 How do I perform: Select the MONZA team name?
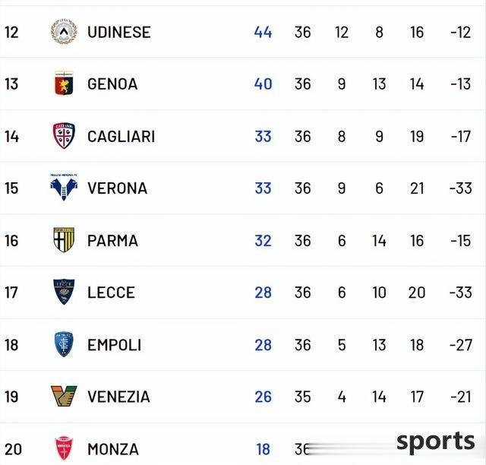click(113, 449)
